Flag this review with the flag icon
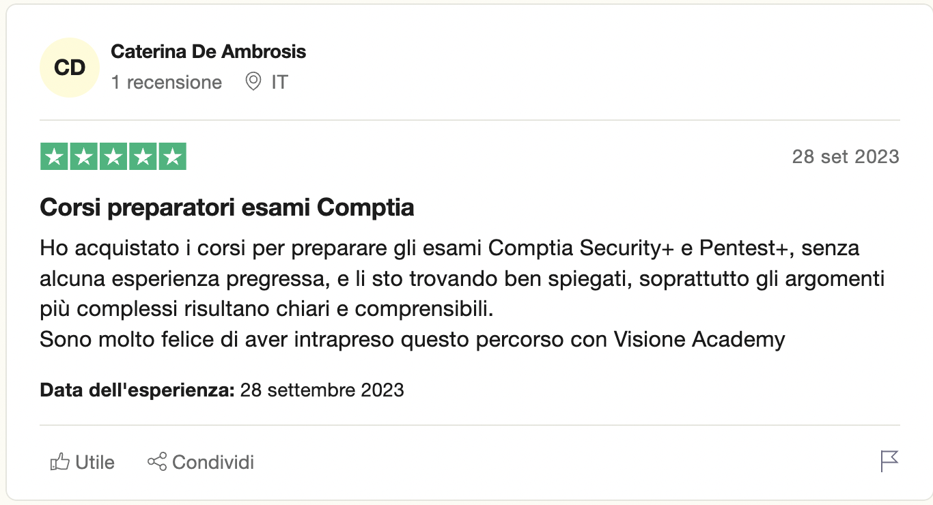The width and height of the screenshot is (933, 505). click(x=889, y=462)
